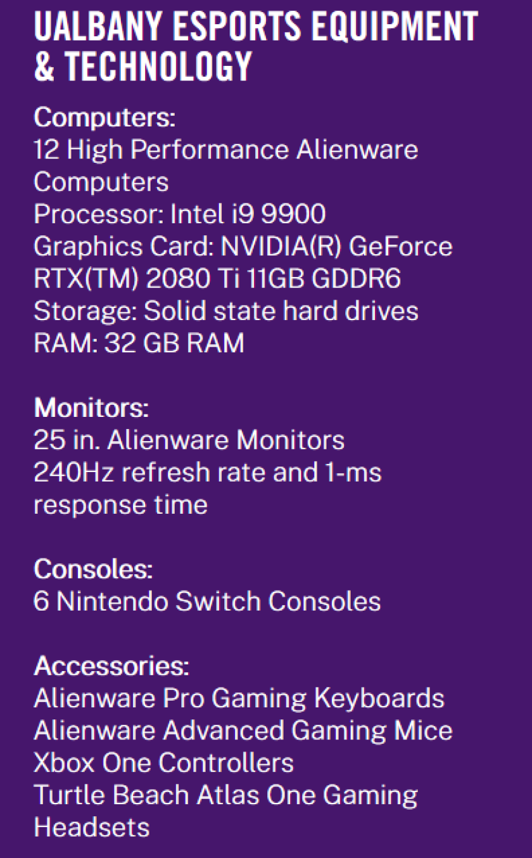Select the 6 Nintendo Switch Consoles line
The height and width of the screenshot is (858, 532).
click(207, 601)
